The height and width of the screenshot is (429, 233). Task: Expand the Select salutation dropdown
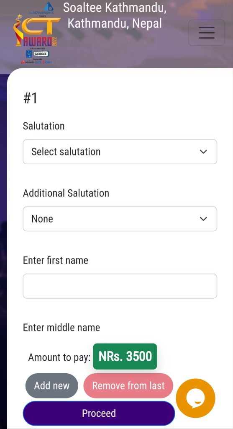(x=120, y=152)
